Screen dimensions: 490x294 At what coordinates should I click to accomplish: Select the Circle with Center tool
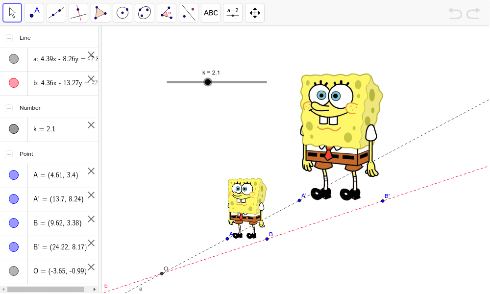point(122,13)
